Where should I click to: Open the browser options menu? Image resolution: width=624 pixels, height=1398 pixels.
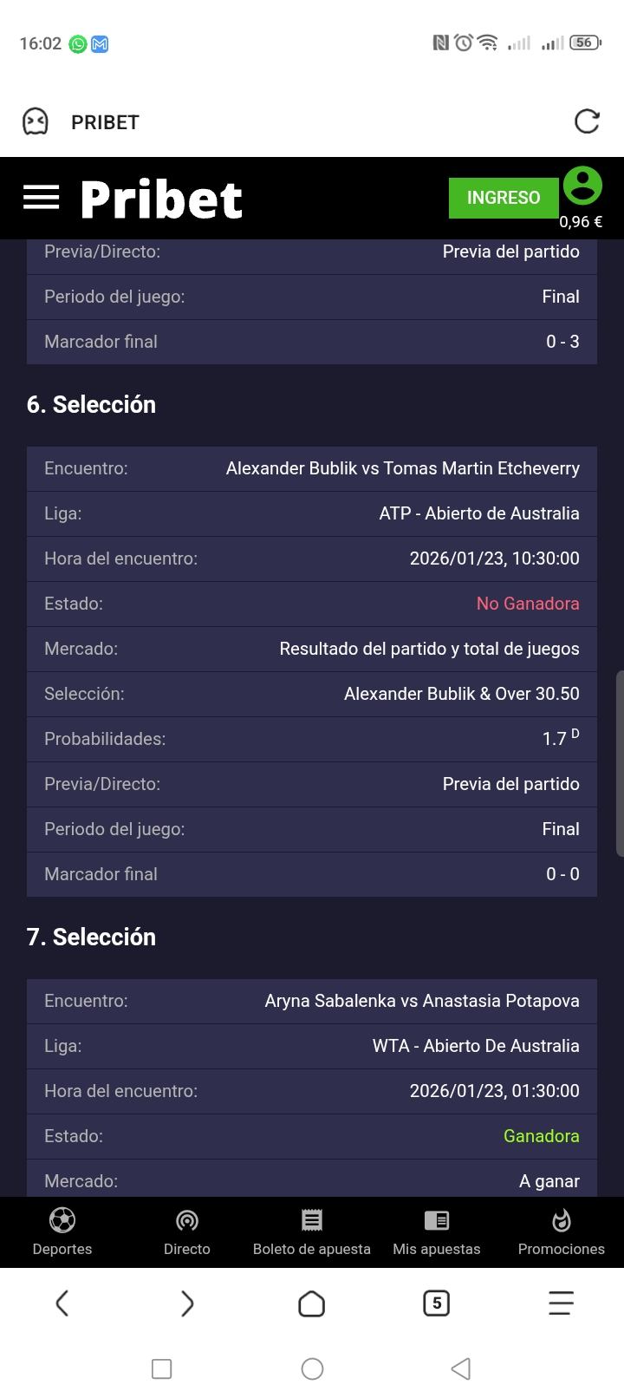click(561, 1303)
